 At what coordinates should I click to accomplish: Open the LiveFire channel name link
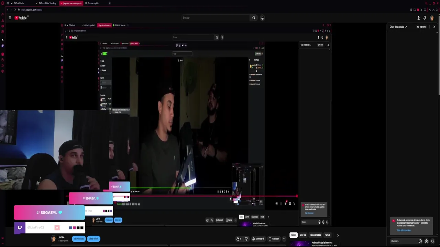61,237
